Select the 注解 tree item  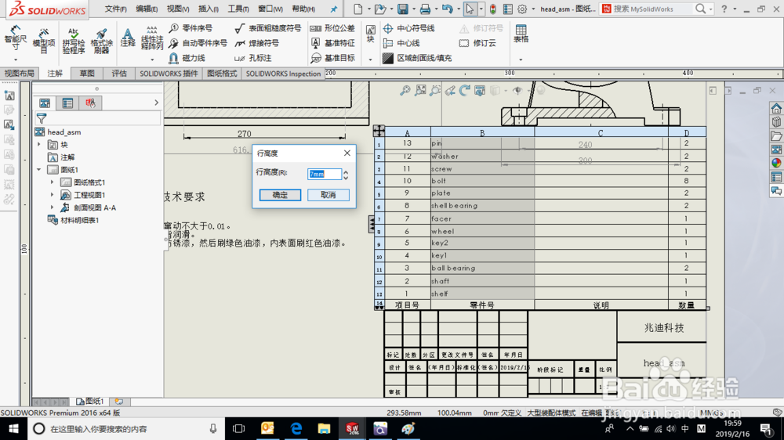point(61,157)
